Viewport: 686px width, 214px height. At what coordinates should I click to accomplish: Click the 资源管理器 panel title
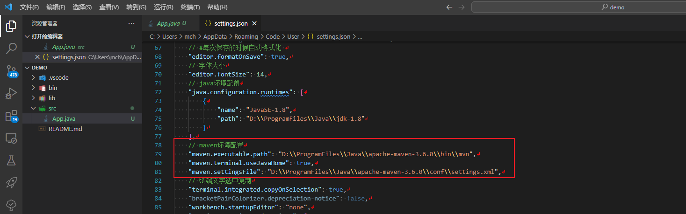tap(45, 23)
